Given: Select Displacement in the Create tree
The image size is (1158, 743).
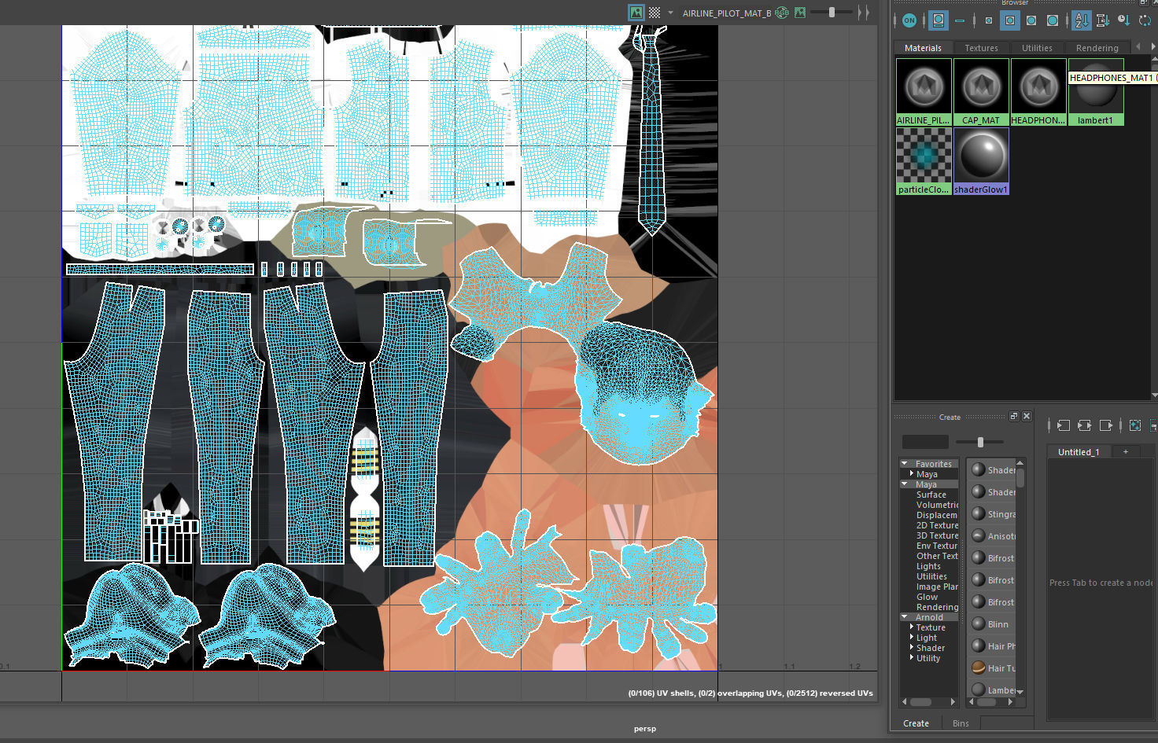Looking at the screenshot, I should [937, 515].
